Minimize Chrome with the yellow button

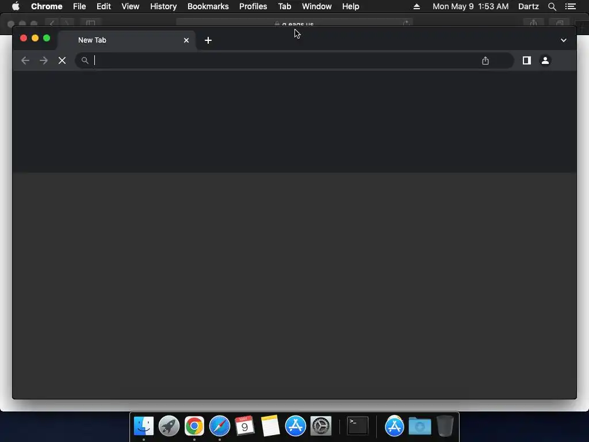click(35, 38)
